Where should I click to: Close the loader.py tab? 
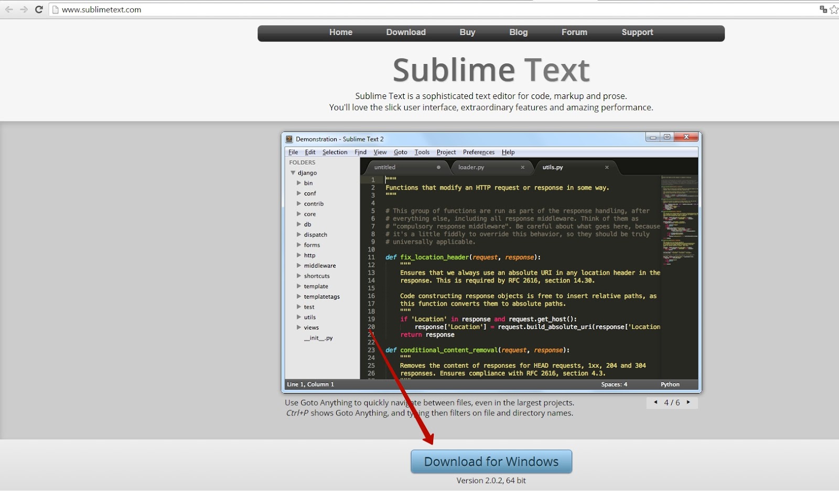(522, 167)
